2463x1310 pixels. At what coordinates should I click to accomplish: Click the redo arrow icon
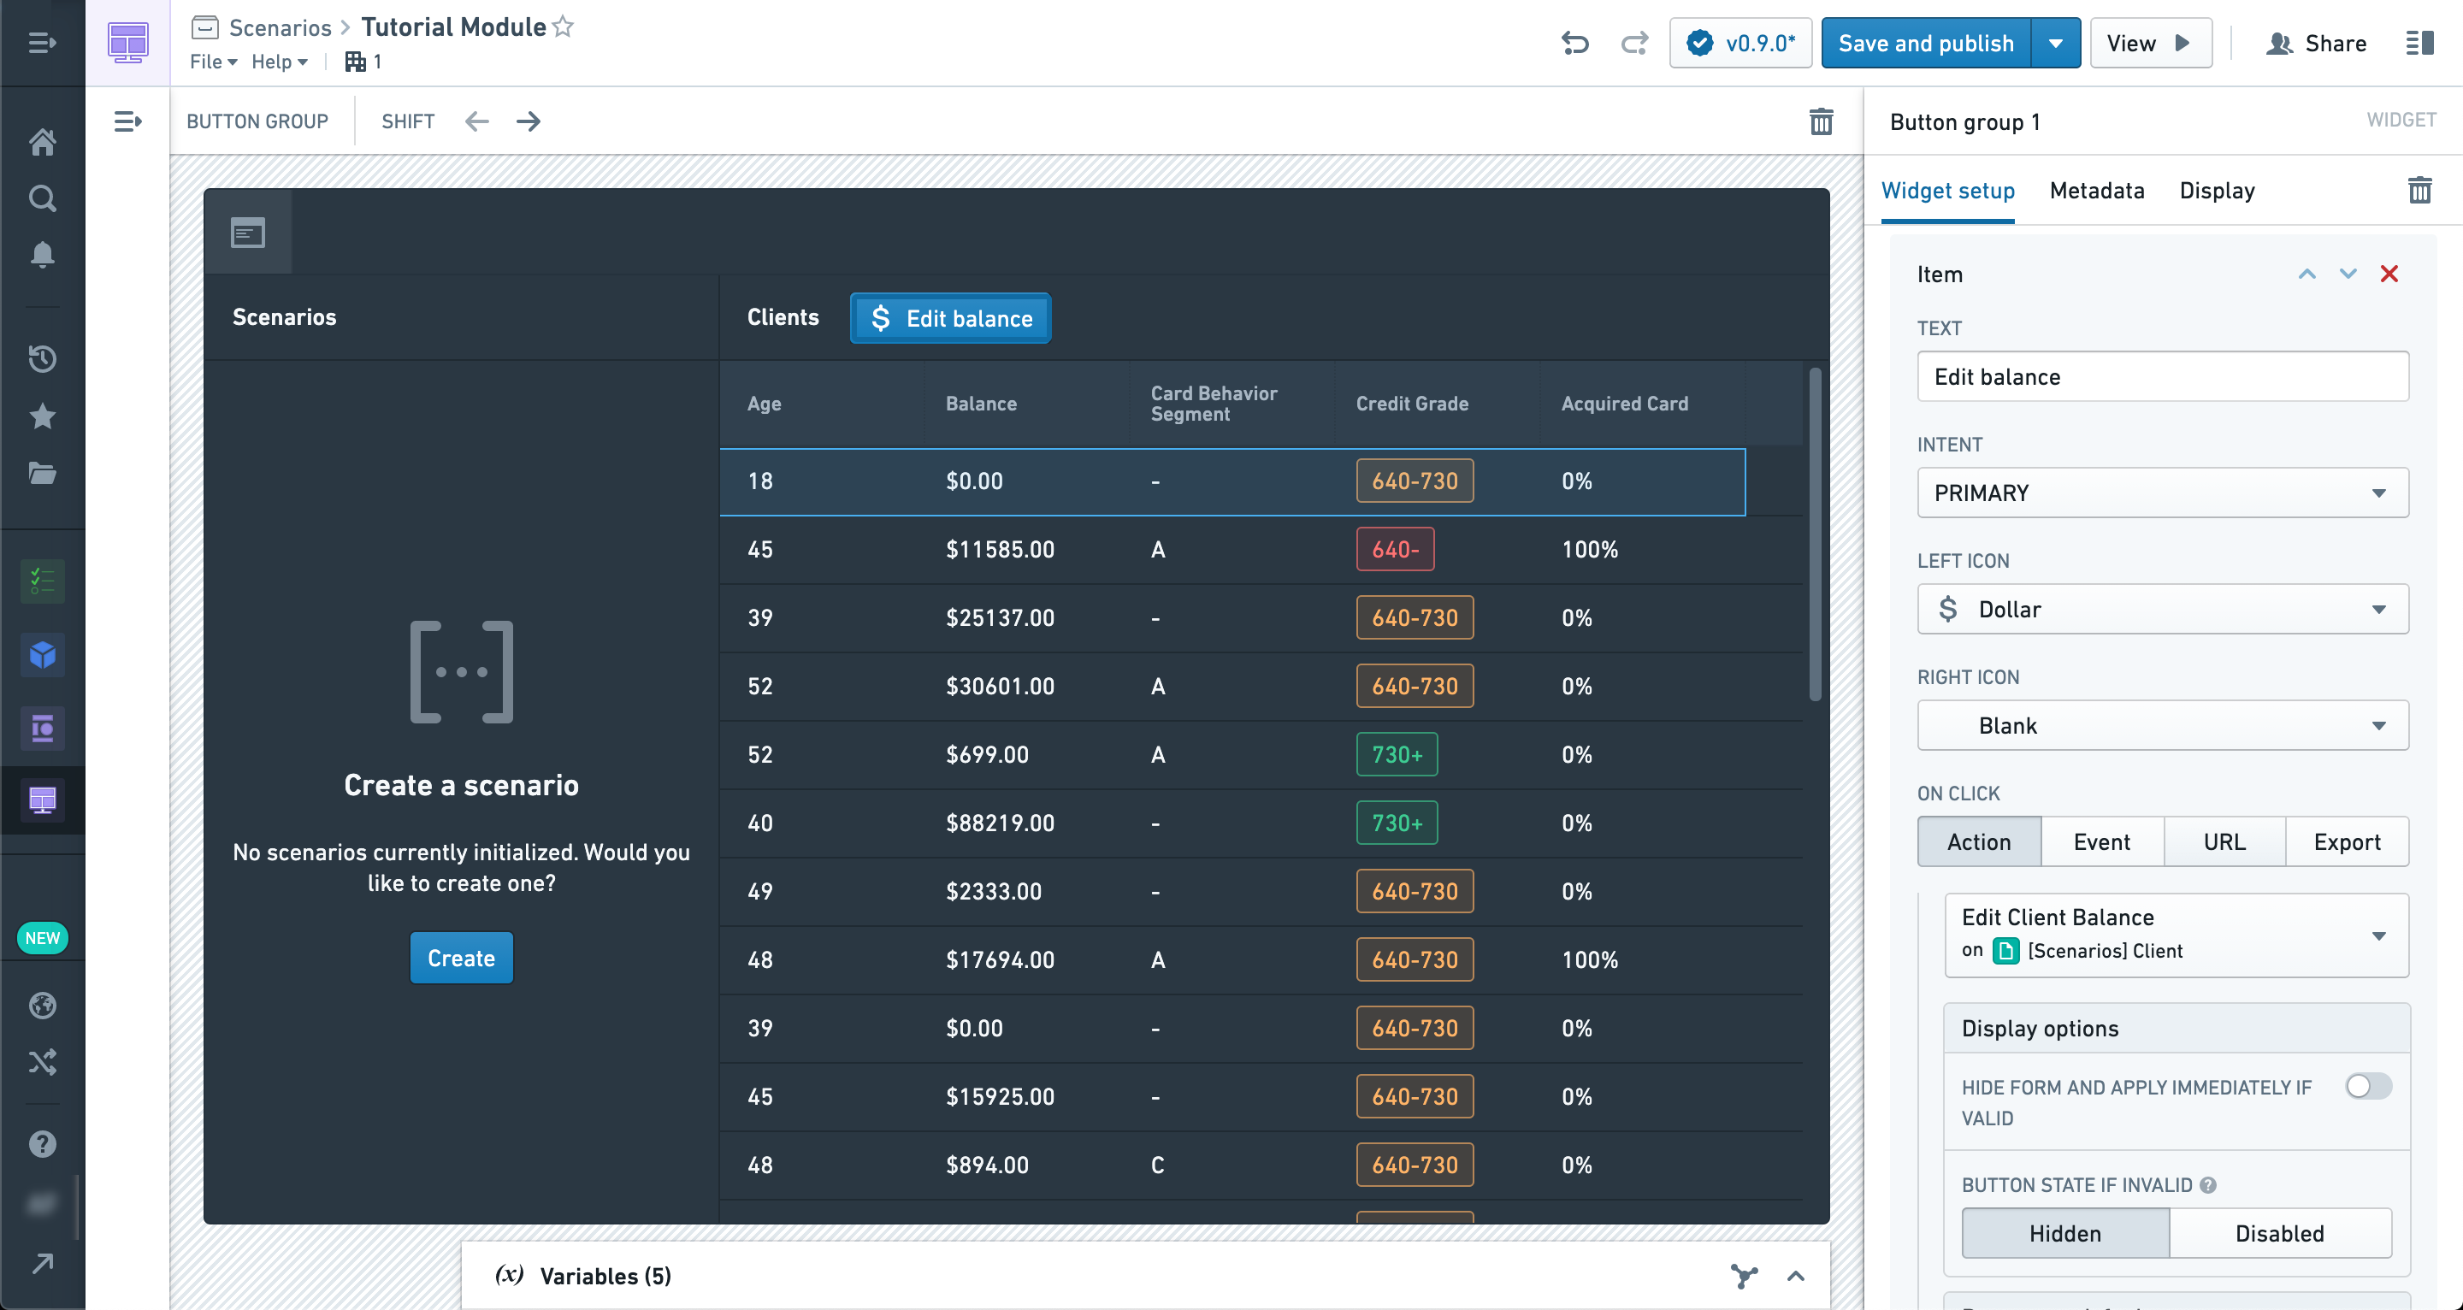[x=1635, y=43]
